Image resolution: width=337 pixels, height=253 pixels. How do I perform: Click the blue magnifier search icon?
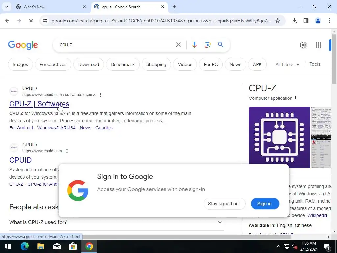click(220, 45)
